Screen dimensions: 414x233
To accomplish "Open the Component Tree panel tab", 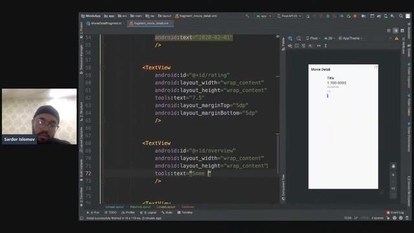I will [283, 187].
